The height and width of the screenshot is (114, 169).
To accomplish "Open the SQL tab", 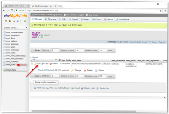I will tap(62, 19).
